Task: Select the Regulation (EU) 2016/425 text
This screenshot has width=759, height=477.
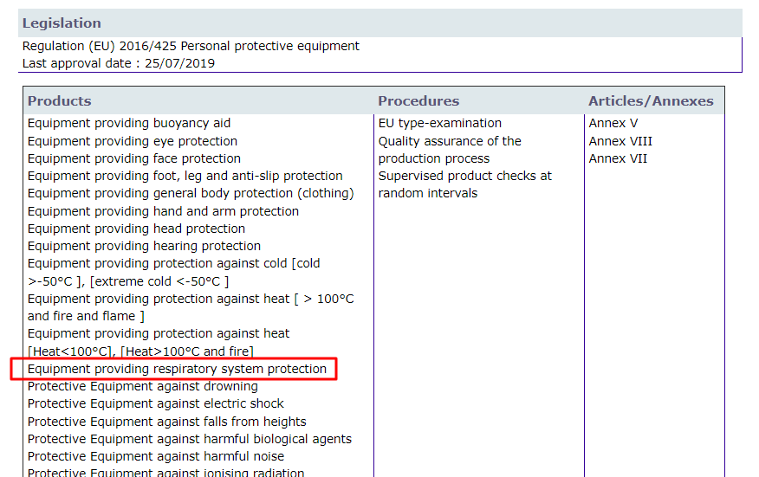Action: click(191, 46)
